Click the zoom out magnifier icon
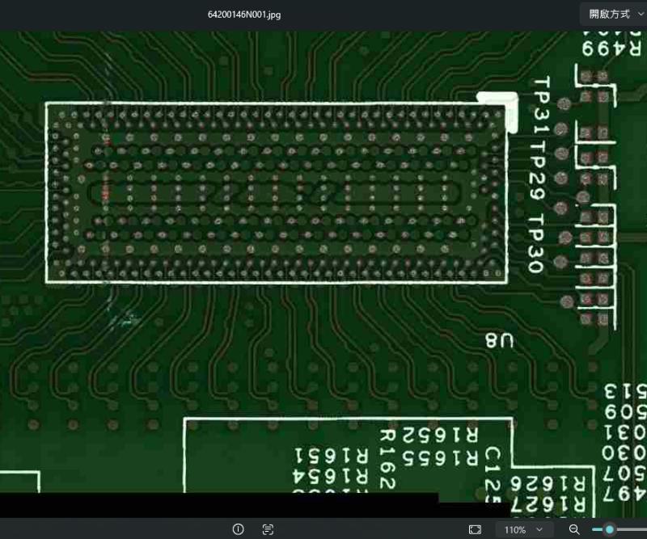Image resolution: width=647 pixels, height=539 pixels. pos(574,529)
